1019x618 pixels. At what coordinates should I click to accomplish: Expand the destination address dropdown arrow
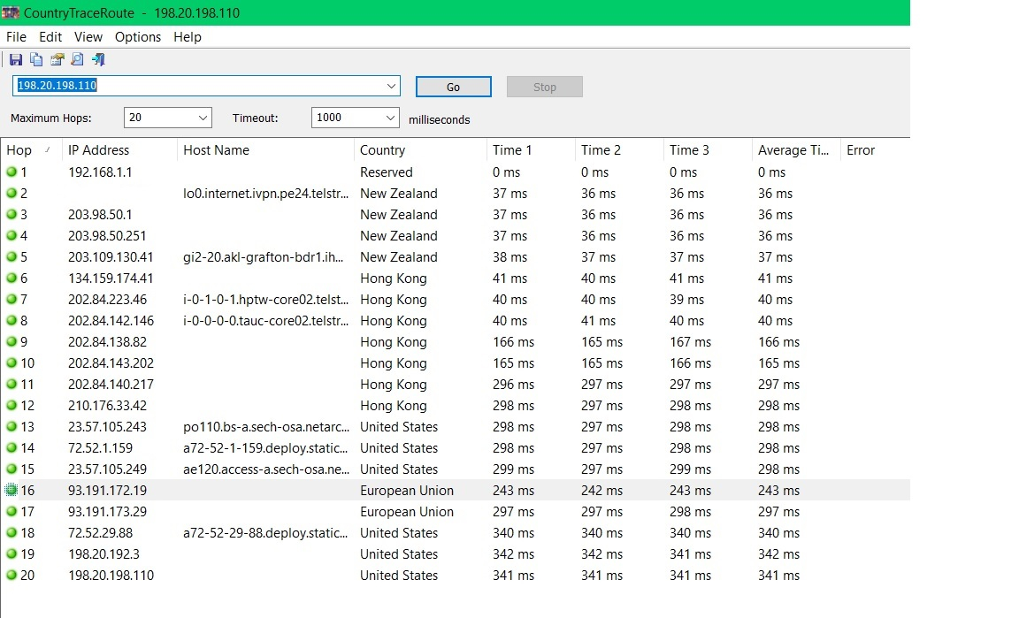(391, 86)
